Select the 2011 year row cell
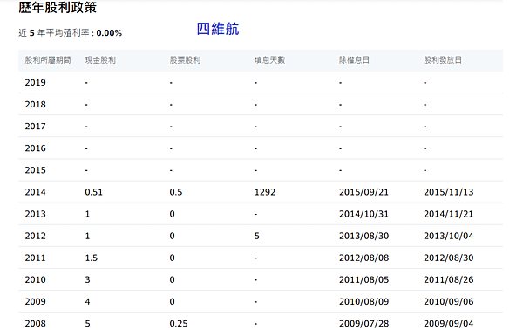The image size is (523, 330). click(x=36, y=258)
